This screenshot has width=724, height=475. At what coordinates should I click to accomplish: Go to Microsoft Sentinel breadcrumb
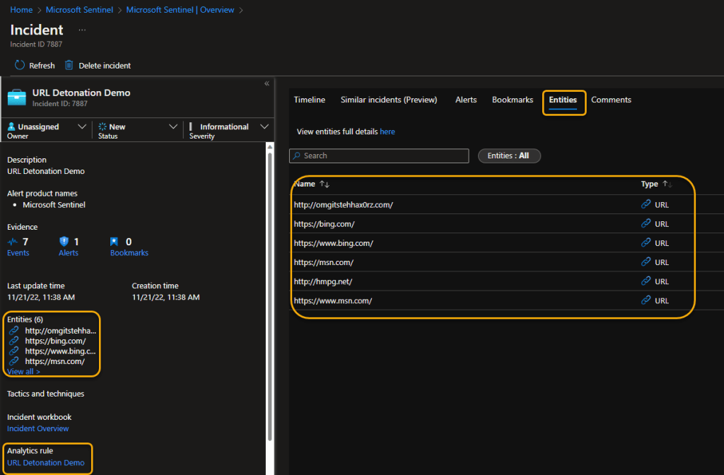(x=79, y=10)
